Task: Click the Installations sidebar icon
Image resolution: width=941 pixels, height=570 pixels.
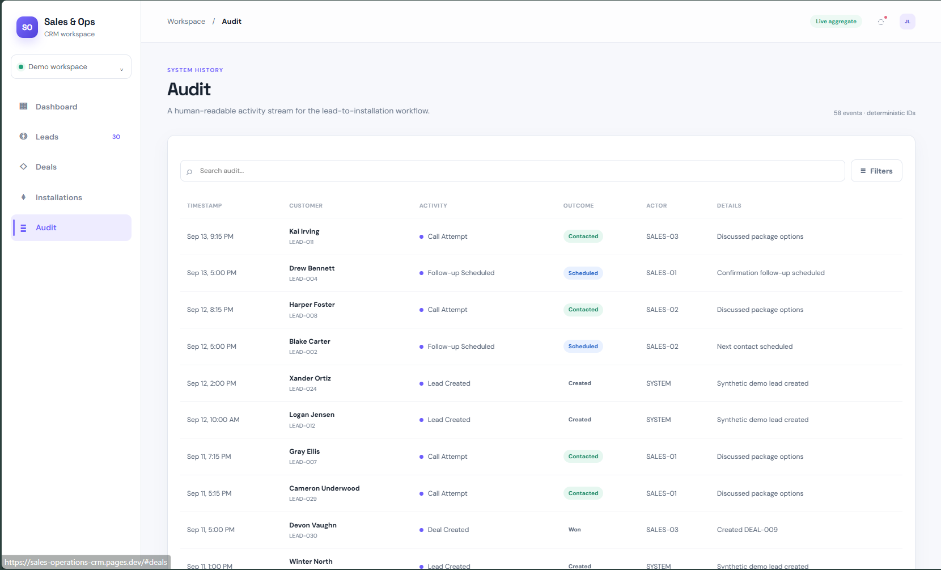Action: point(23,197)
